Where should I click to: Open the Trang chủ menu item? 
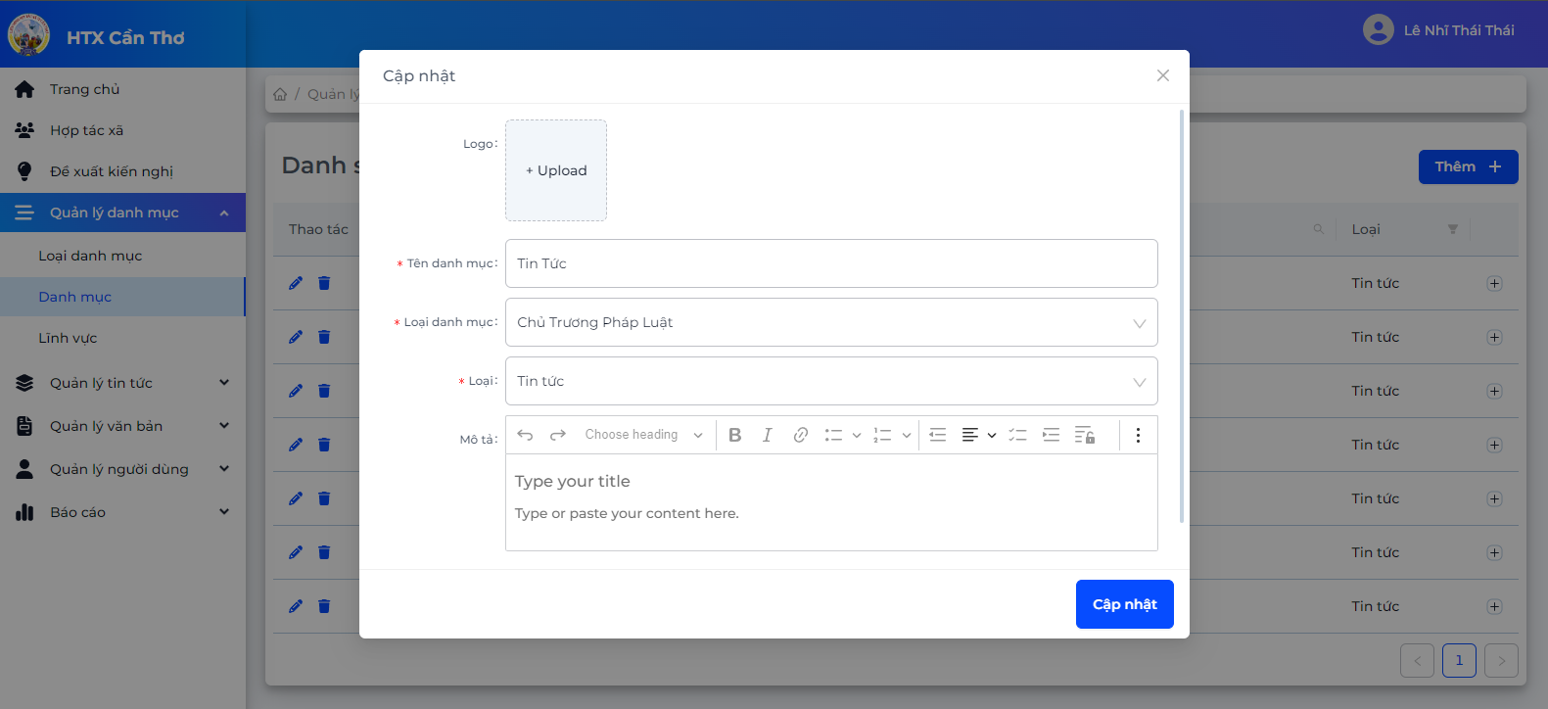click(122, 89)
